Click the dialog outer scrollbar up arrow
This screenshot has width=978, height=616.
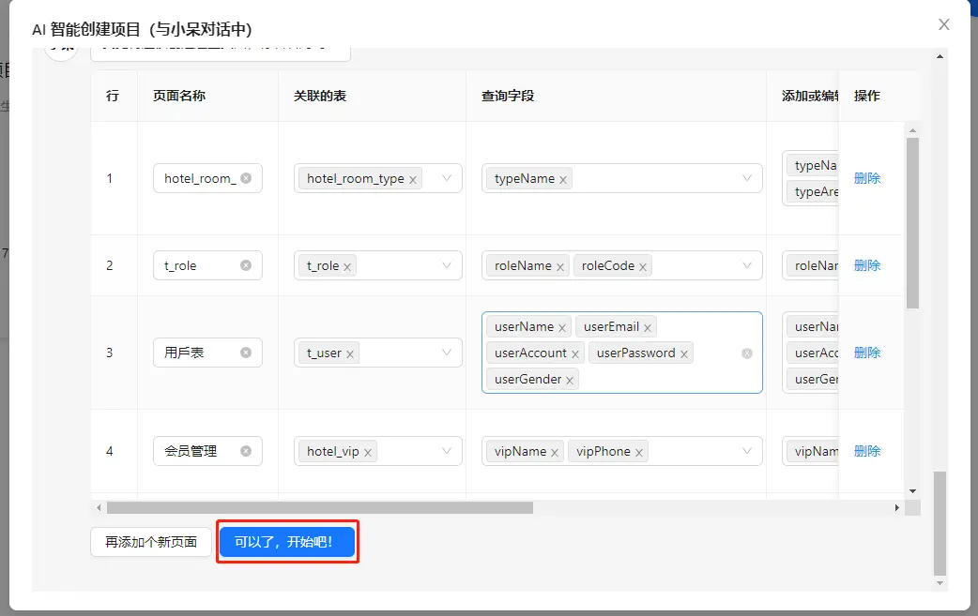tap(940, 56)
